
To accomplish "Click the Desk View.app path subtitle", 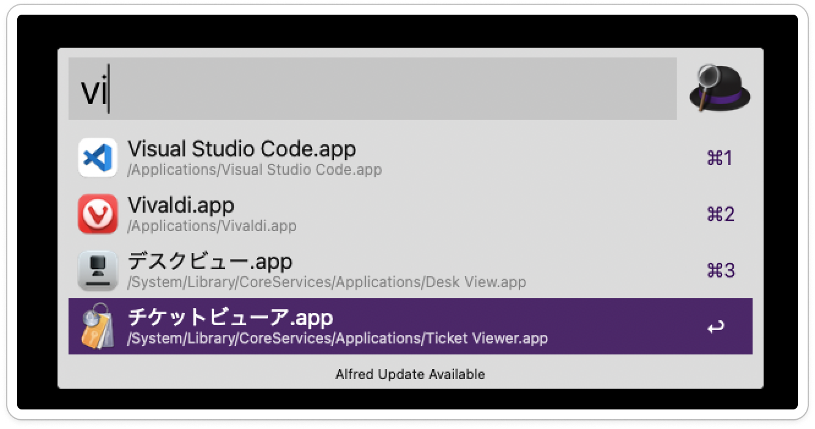I will [x=327, y=282].
